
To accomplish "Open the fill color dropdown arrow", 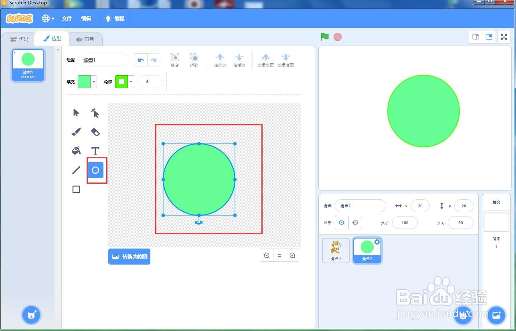I will 94,82.
